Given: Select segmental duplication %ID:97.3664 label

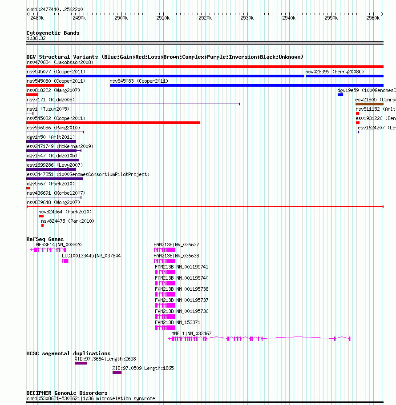Looking at the screenshot, I should [105, 359].
